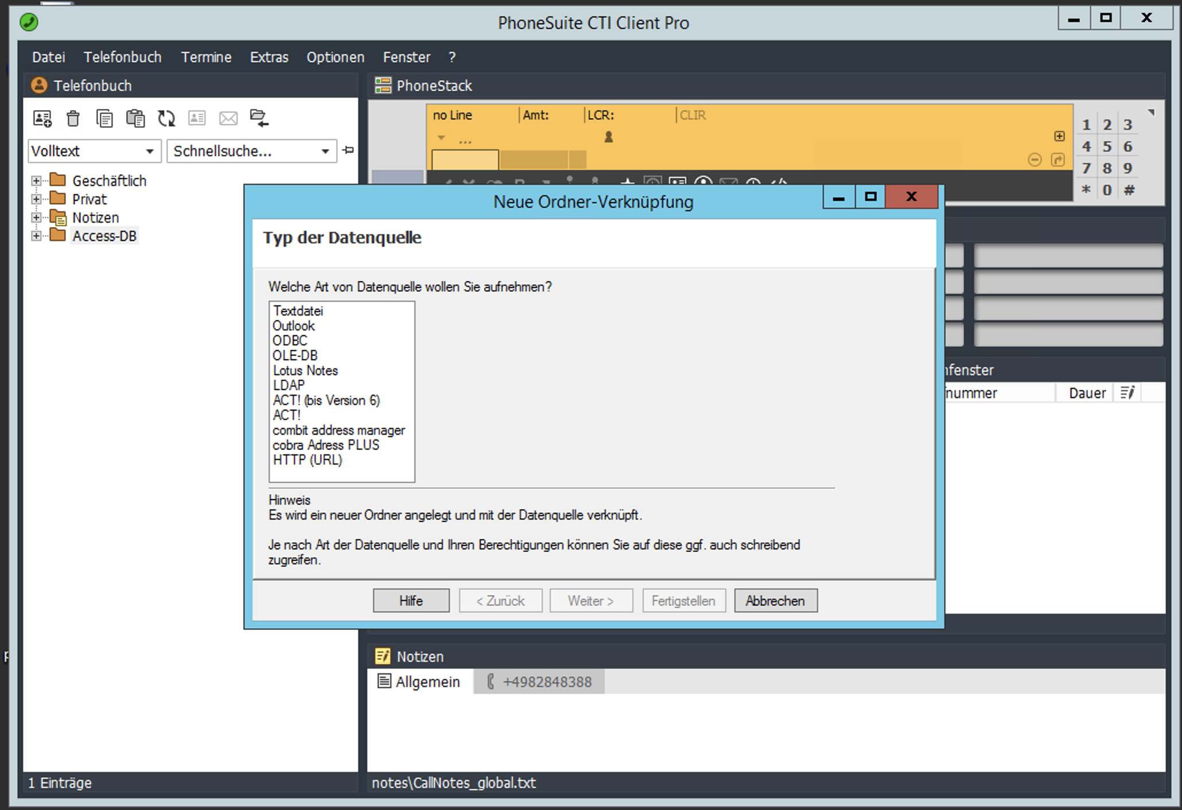Click the folder with arrow link icon

(259, 118)
